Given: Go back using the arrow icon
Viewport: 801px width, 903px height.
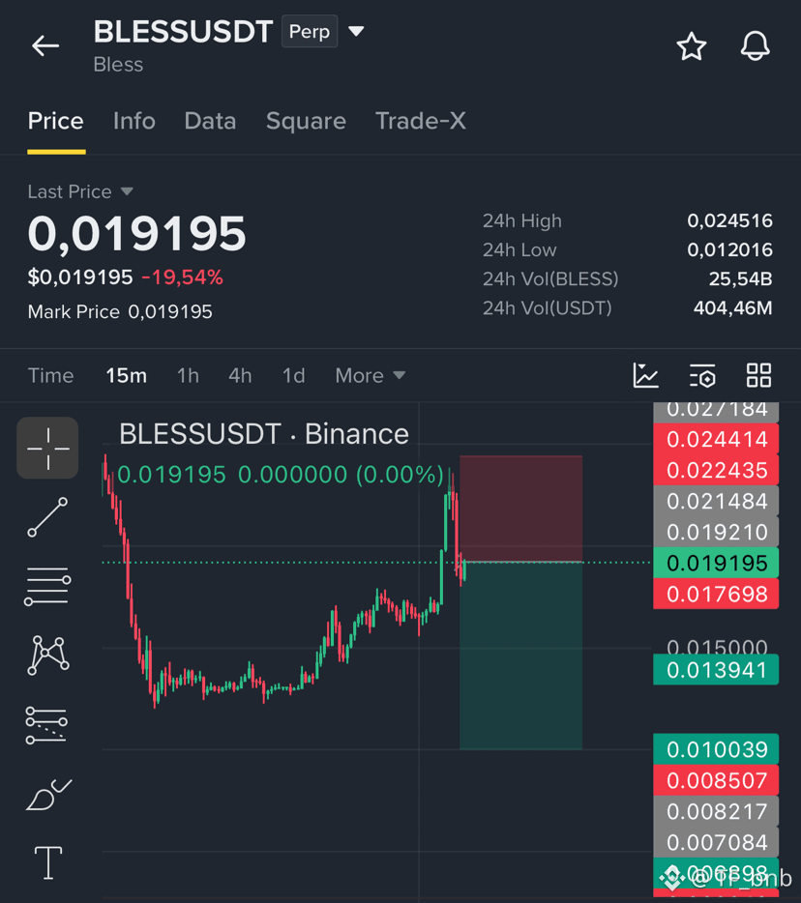Looking at the screenshot, I should click(x=45, y=45).
